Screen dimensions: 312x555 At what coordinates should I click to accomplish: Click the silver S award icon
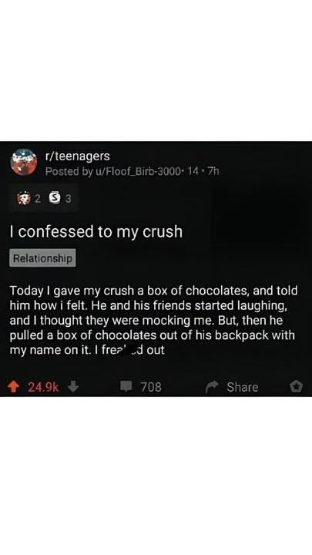[x=54, y=199]
